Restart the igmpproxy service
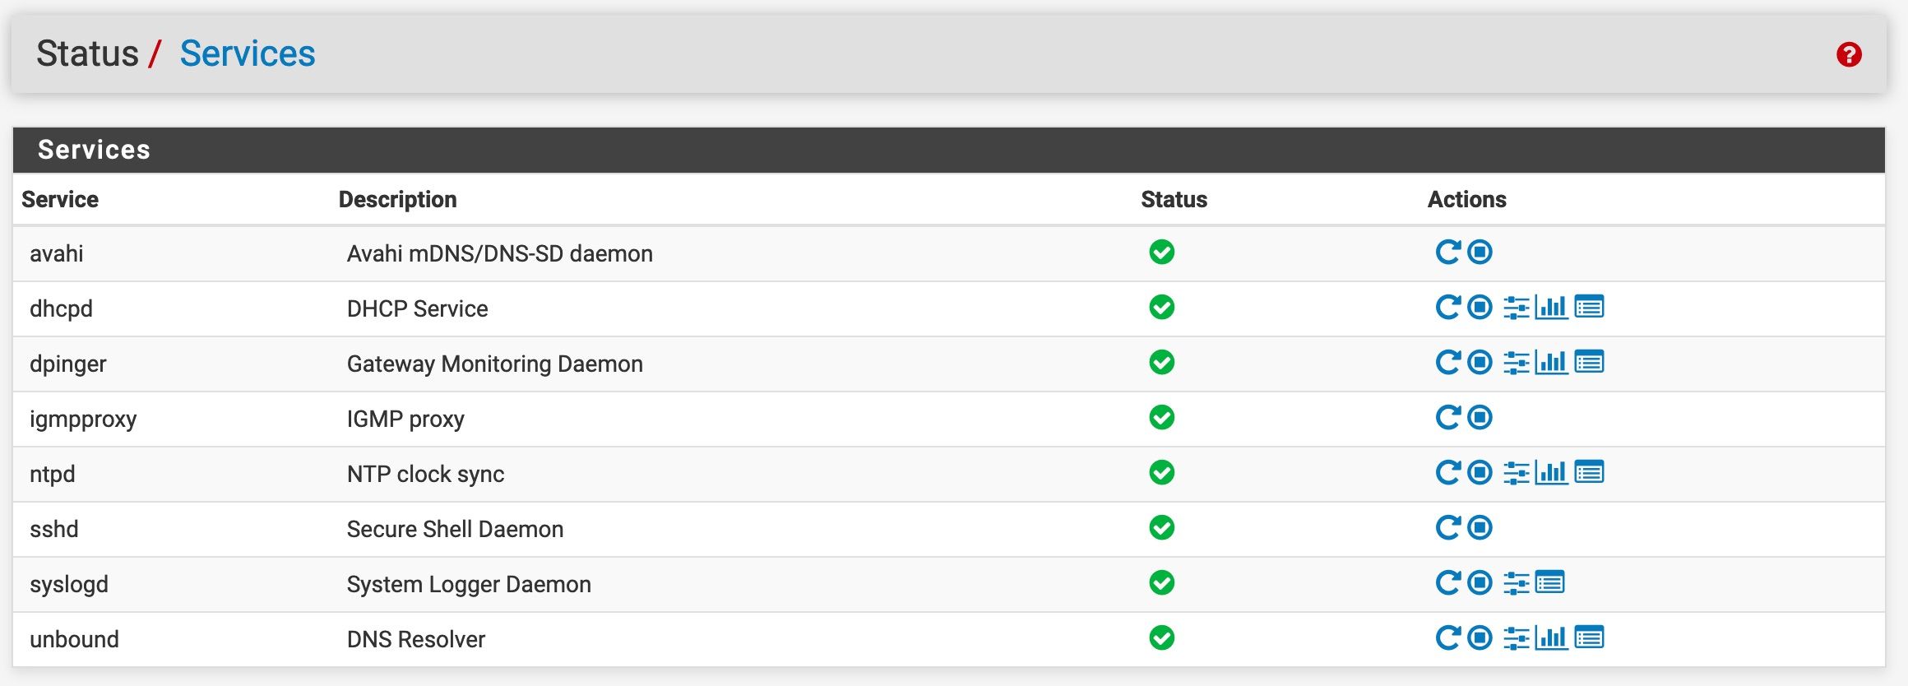 coord(1448,417)
